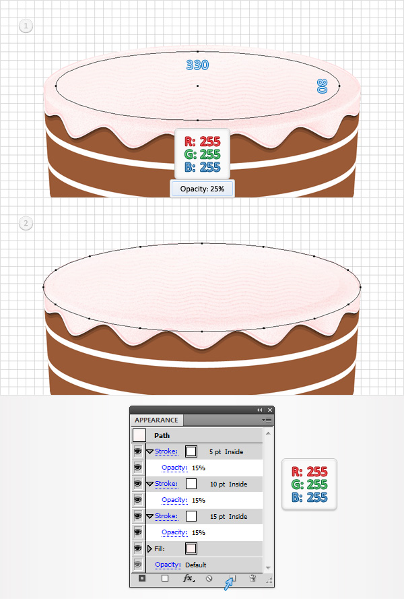The width and height of the screenshot is (404, 599).
Task: Open the Opacity Default link
Action: coord(168,565)
